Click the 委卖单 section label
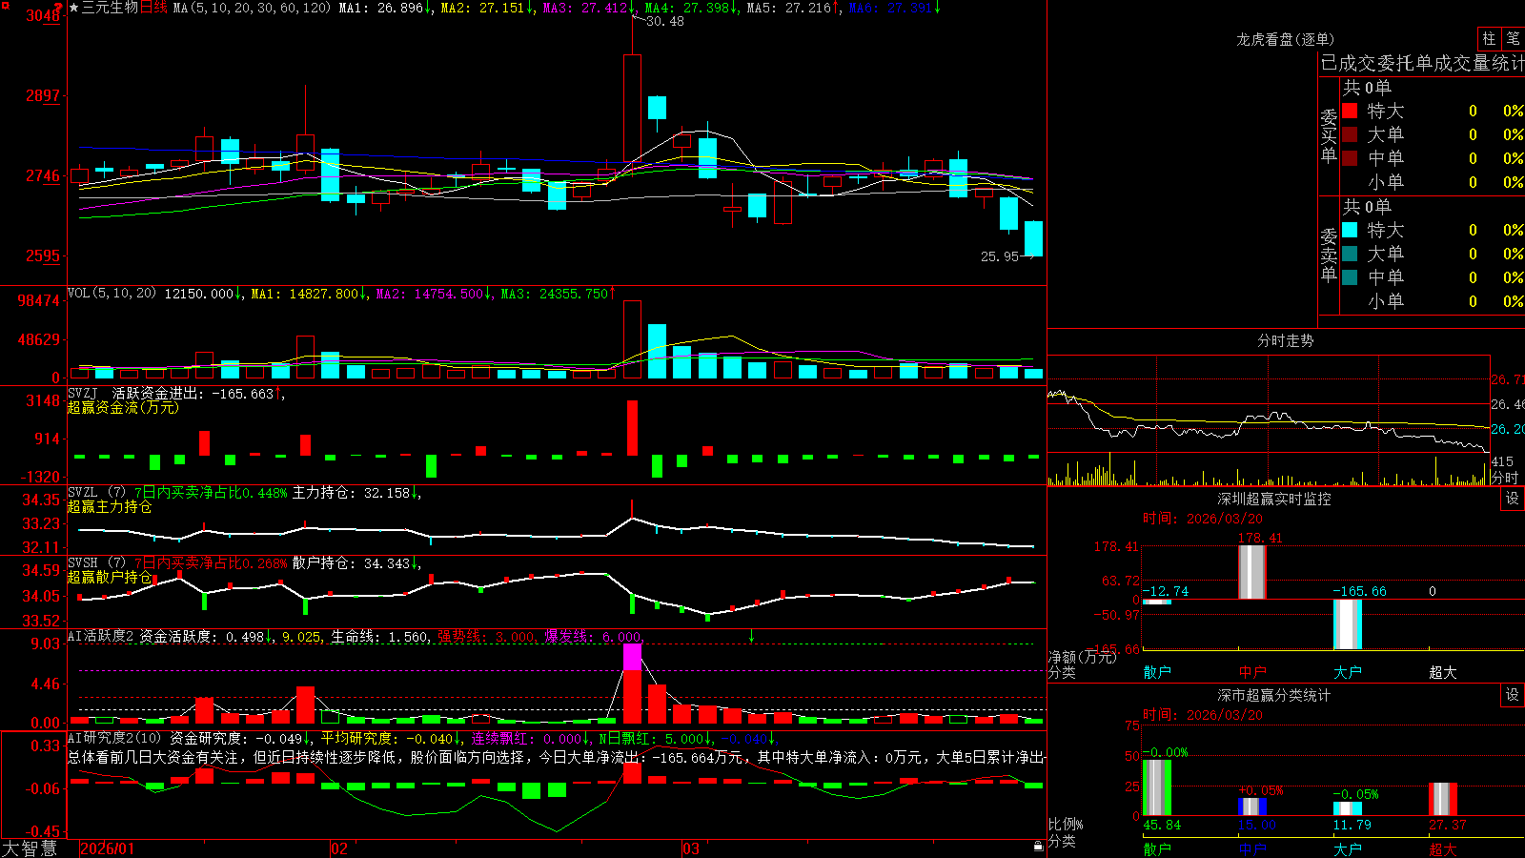1525x858 pixels. click(x=1329, y=255)
